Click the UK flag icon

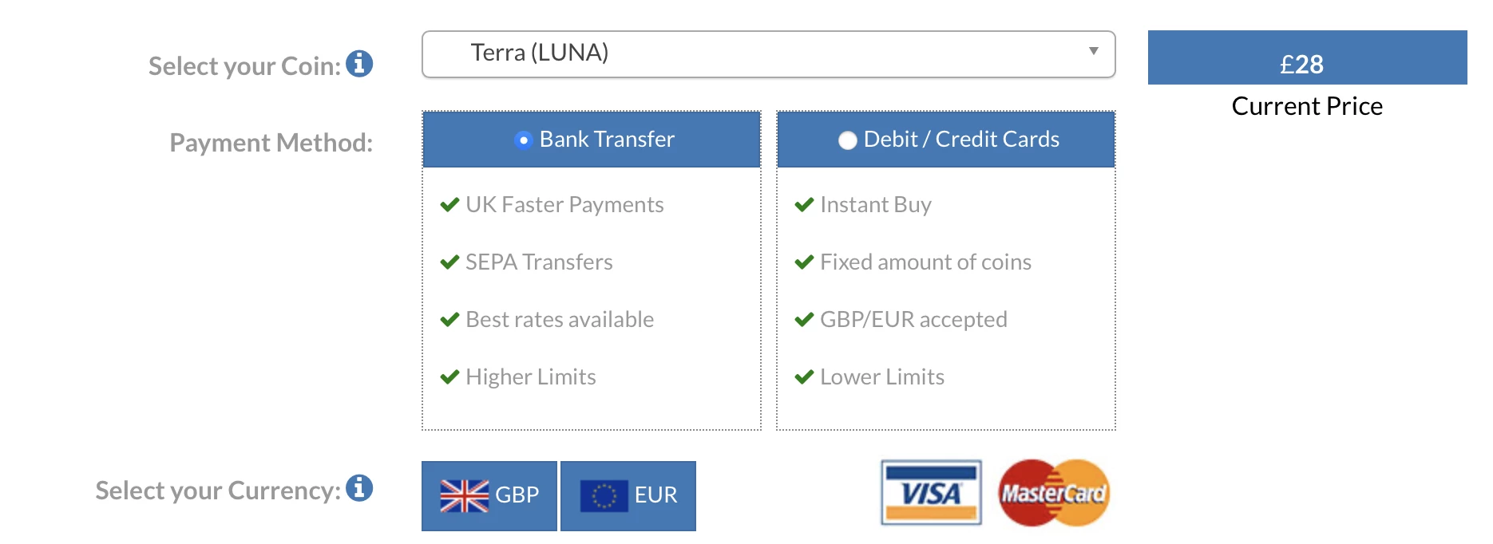[464, 495]
